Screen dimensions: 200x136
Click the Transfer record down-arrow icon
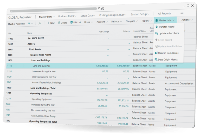pos(157,27)
